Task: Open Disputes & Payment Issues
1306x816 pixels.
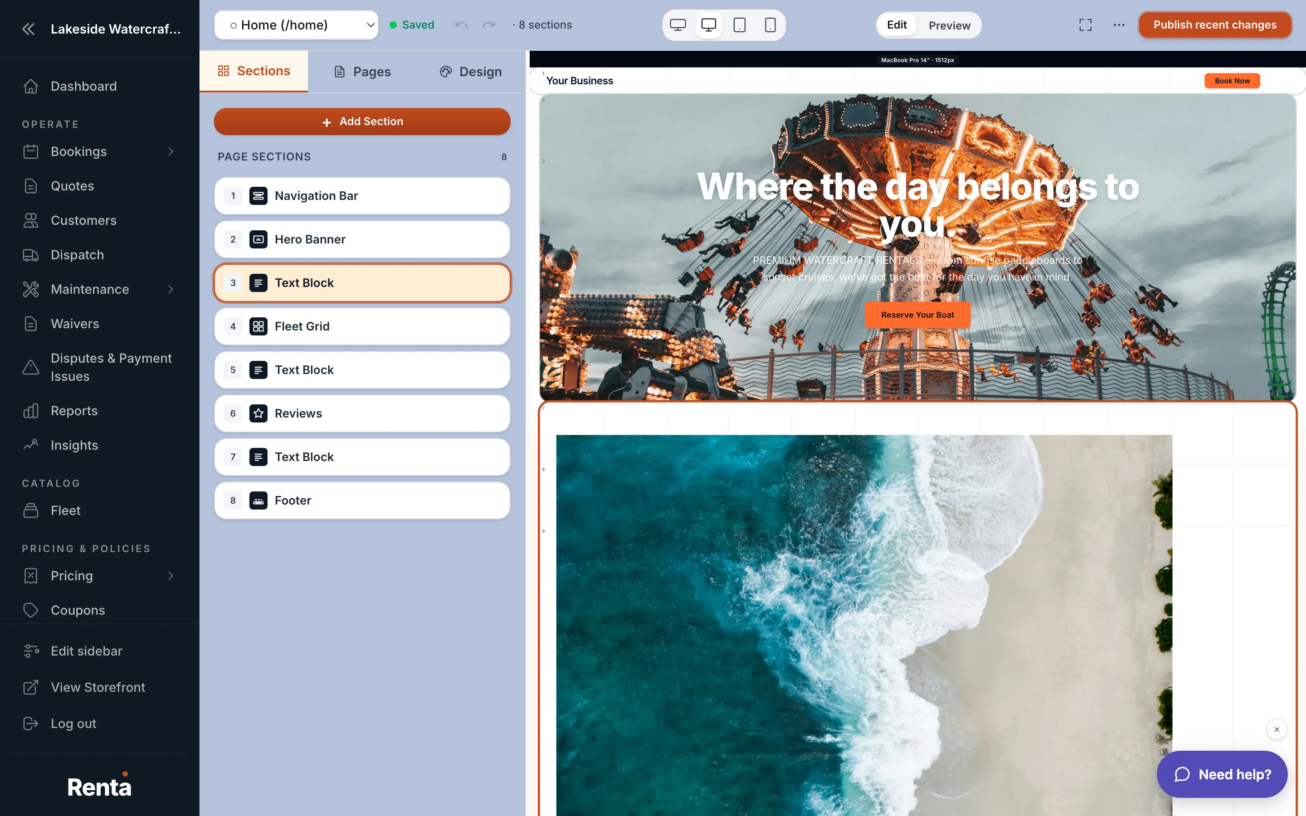Action: click(100, 368)
